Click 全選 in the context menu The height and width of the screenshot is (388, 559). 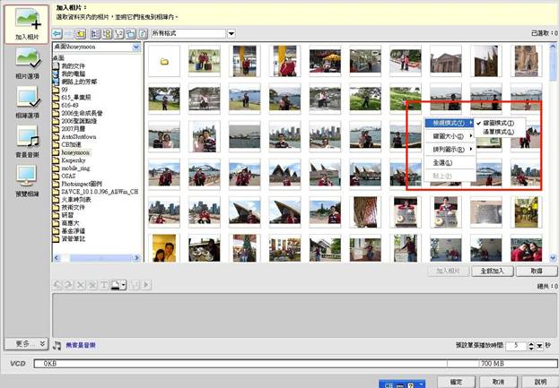(442, 163)
